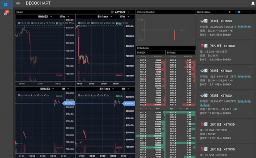The width and height of the screenshot is (256, 158).
Task: Open the hamburger menu next to DECOCHART
Action: coord(18,3)
